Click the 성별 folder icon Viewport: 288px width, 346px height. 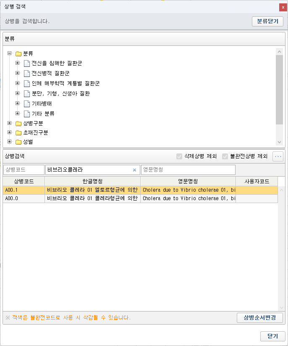[18, 142]
